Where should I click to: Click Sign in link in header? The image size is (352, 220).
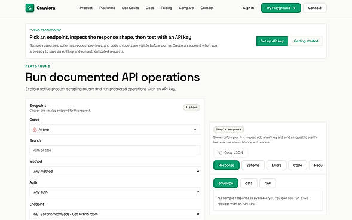[249, 8]
